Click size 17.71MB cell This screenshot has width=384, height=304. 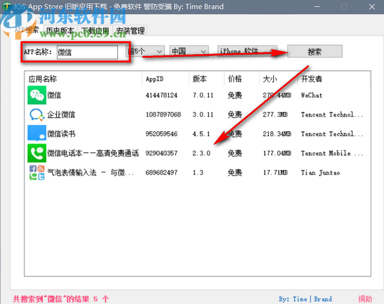pos(275,173)
